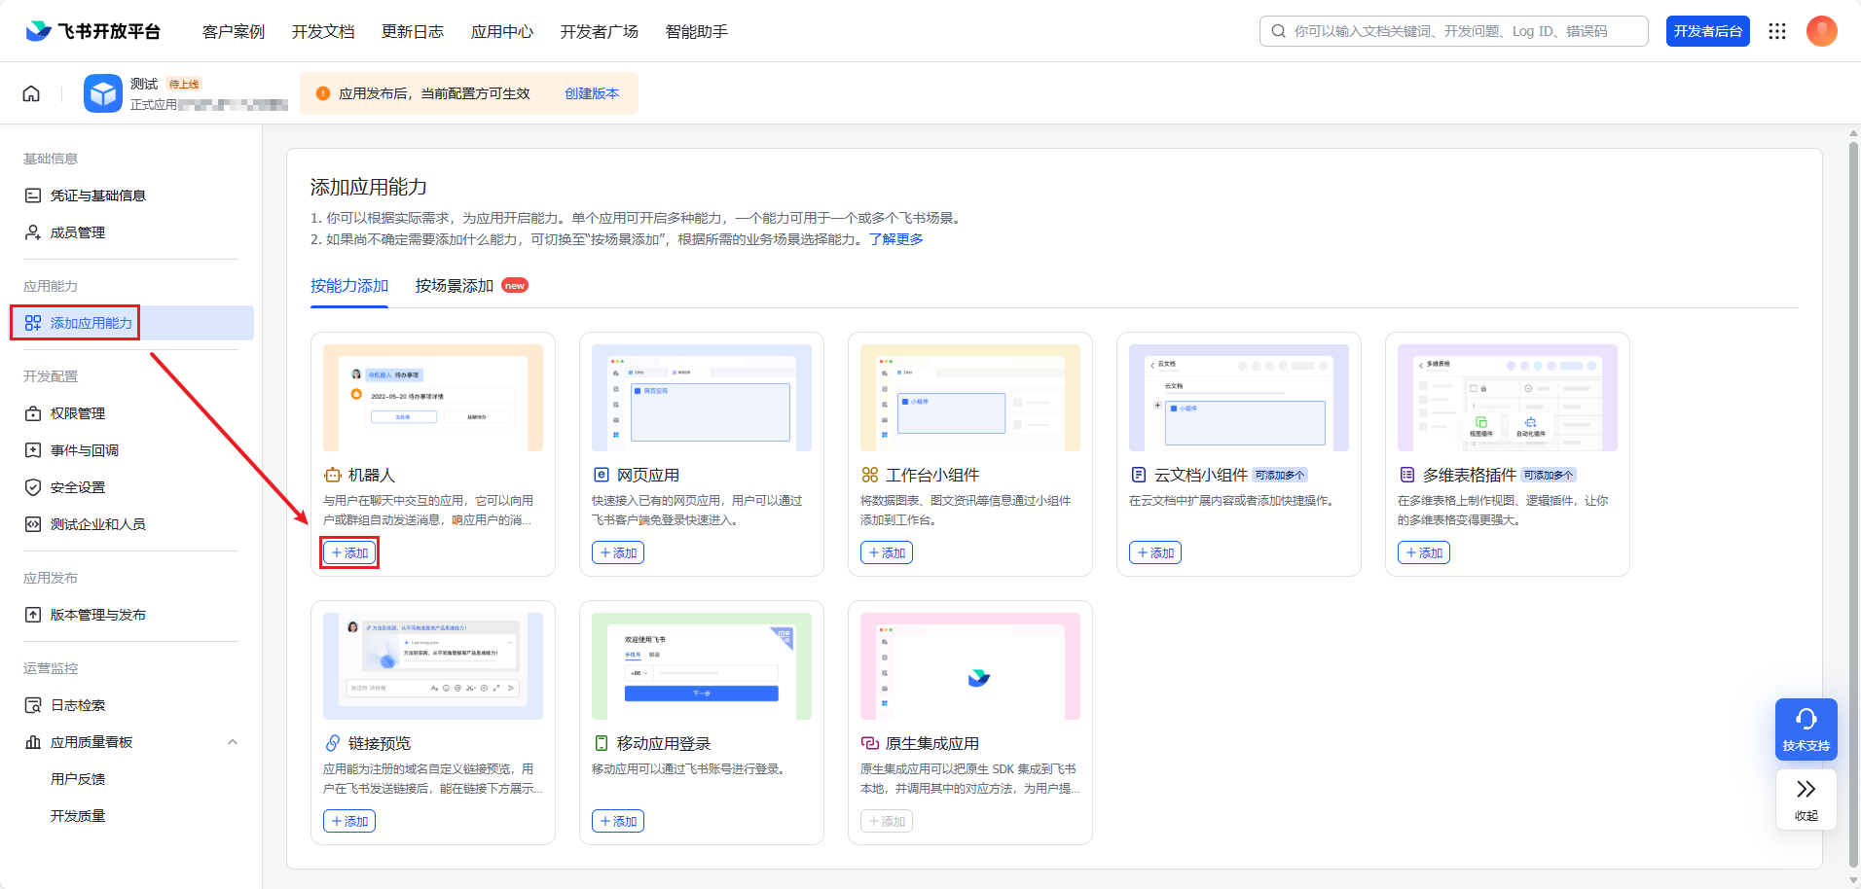Switch to the 按场景添加 tab
1861x889 pixels.
coord(454,285)
